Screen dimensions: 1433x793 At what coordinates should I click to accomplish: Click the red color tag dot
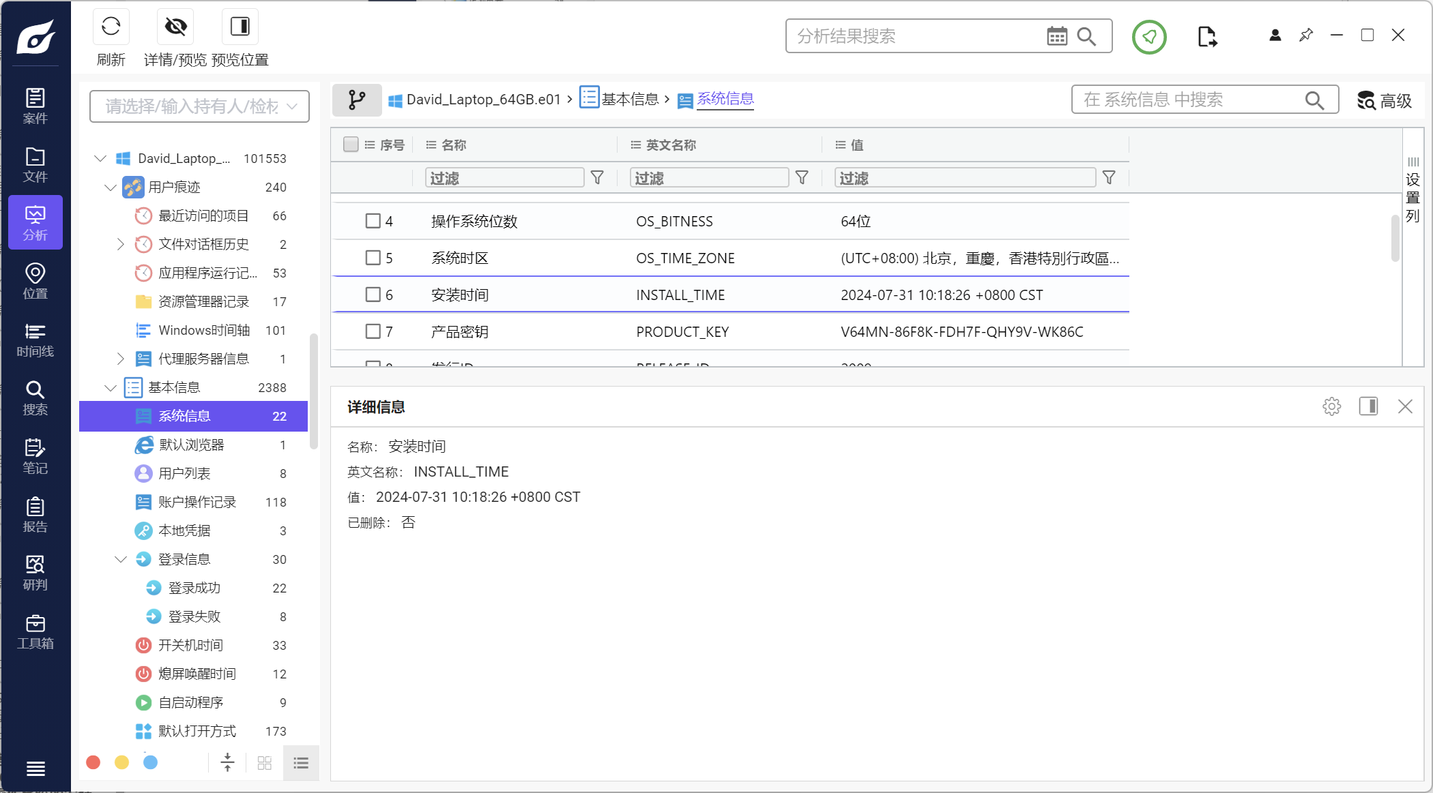(93, 762)
